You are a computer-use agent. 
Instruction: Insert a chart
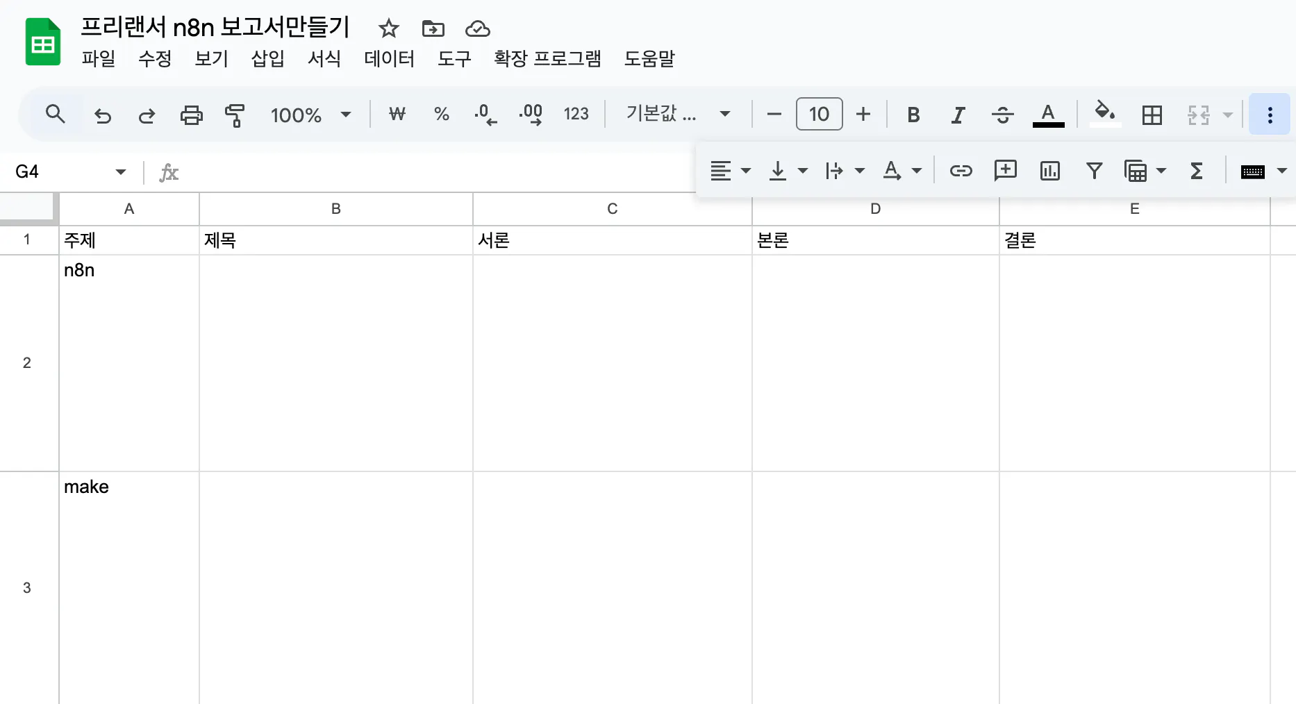[1049, 170]
